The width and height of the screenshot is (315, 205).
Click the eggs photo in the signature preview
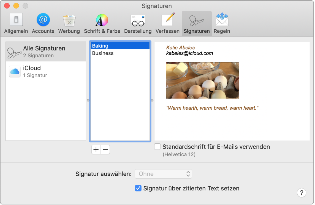pyautogui.click(x=203, y=80)
